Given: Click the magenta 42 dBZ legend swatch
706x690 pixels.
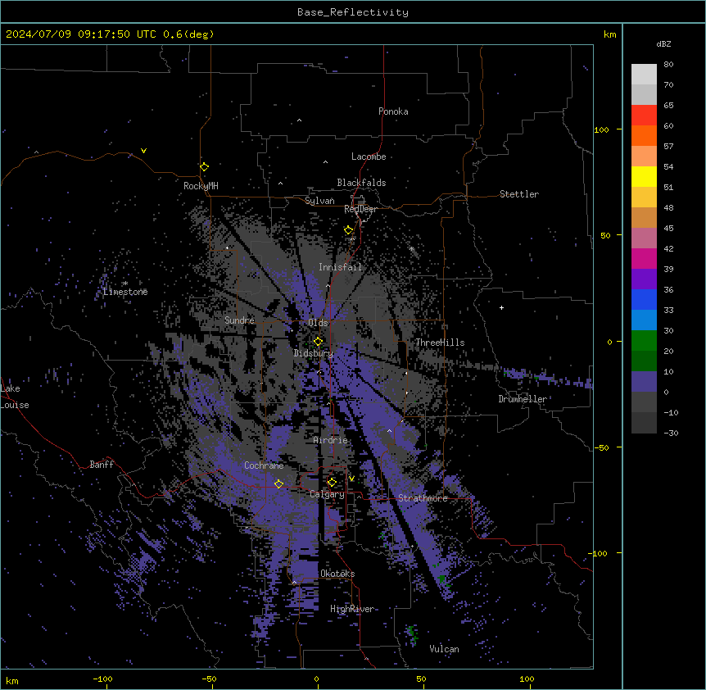Looking at the screenshot, I should pyautogui.click(x=644, y=258).
